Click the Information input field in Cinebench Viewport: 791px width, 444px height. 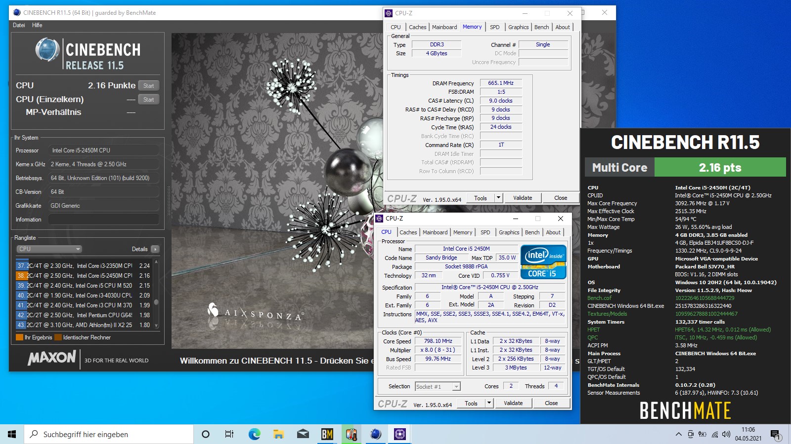tap(104, 220)
